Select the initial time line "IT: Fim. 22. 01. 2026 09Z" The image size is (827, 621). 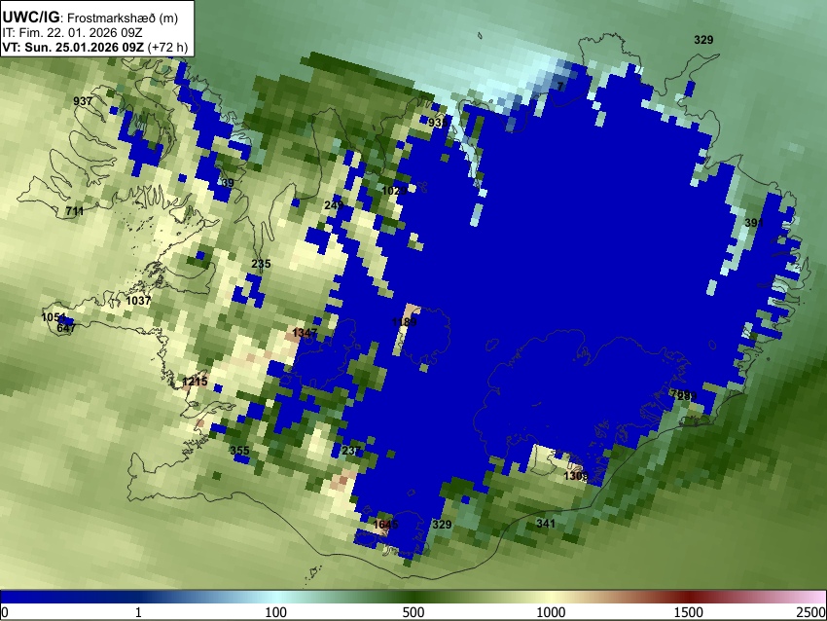pyautogui.click(x=72, y=33)
